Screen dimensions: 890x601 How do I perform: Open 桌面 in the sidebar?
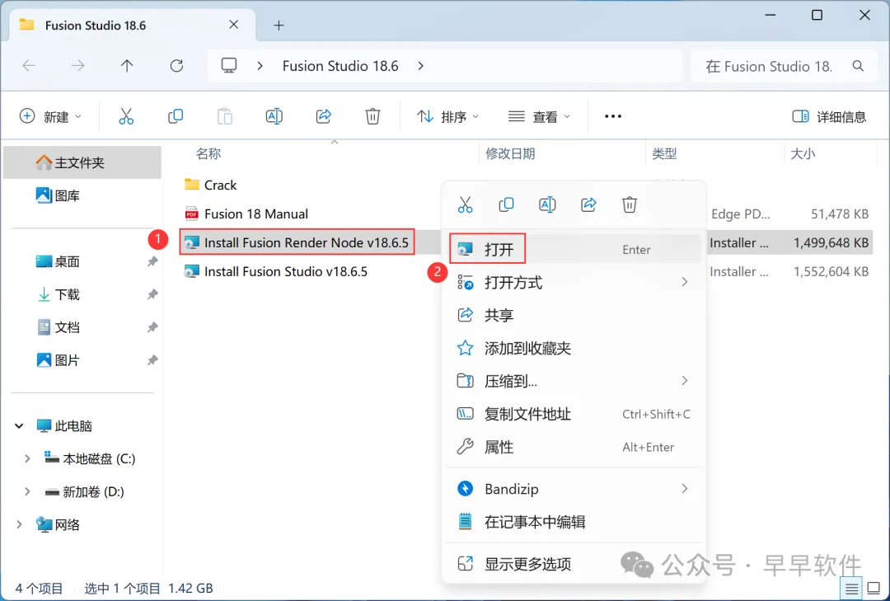point(58,261)
